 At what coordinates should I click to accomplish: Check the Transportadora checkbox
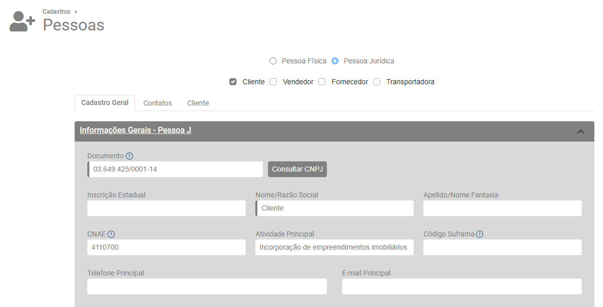click(x=377, y=82)
